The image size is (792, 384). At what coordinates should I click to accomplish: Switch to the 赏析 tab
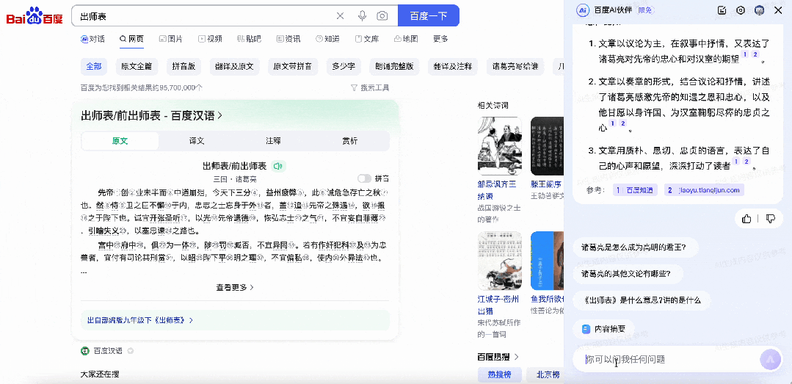[x=350, y=141]
